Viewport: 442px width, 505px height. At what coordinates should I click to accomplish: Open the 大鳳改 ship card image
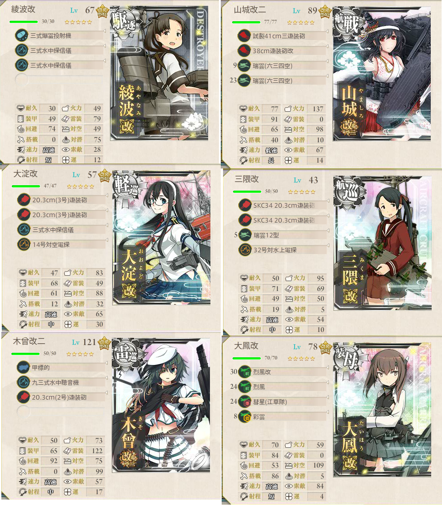(x=382, y=409)
